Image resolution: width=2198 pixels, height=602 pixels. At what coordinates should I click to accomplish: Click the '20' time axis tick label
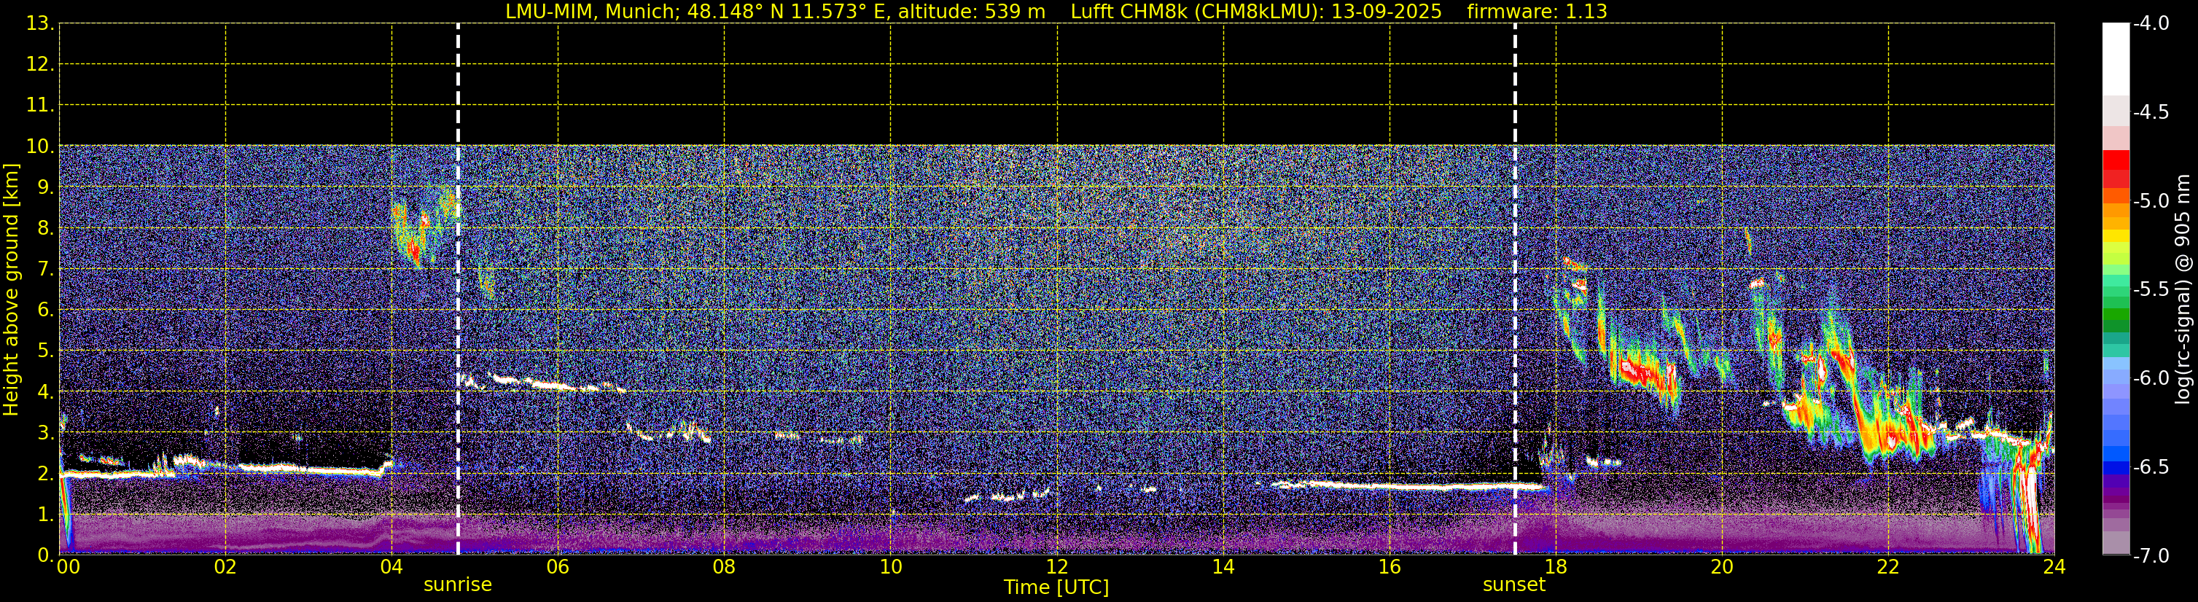(x=1722, y=567)
